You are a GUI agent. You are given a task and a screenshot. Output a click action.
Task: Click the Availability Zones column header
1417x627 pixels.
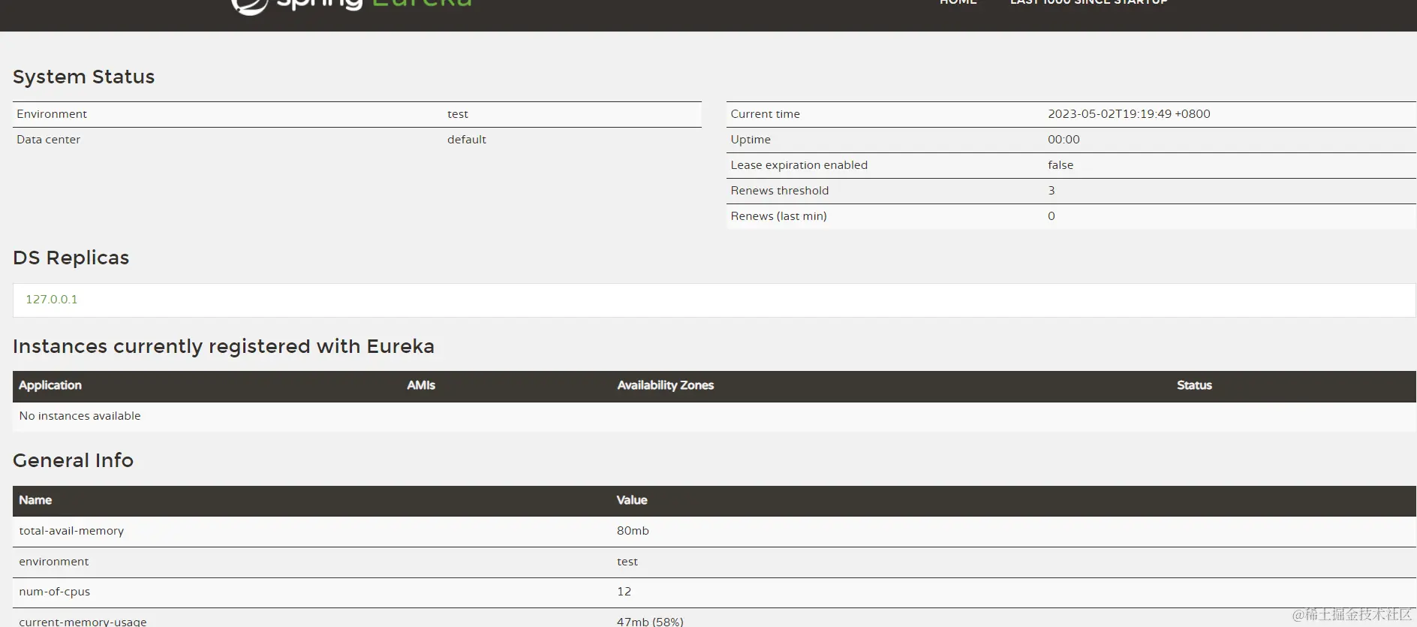665,385
